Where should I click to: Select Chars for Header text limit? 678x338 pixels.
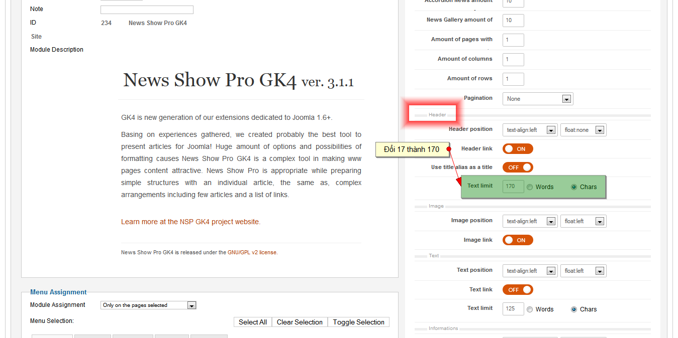[x=574, y=187]
